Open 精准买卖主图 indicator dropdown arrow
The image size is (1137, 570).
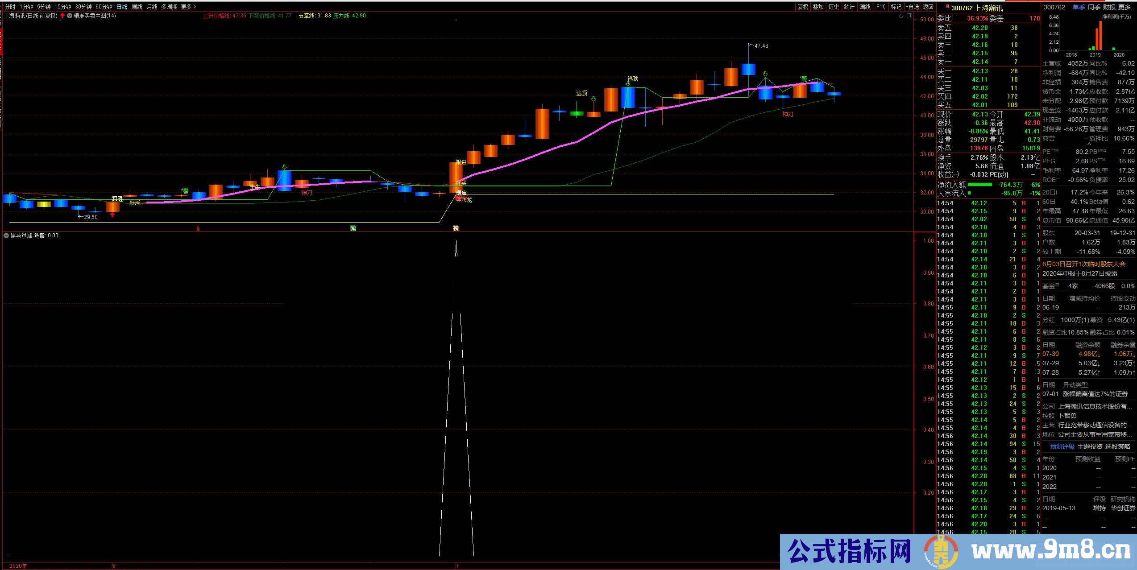pyautogui.click(x=70, y=16)
